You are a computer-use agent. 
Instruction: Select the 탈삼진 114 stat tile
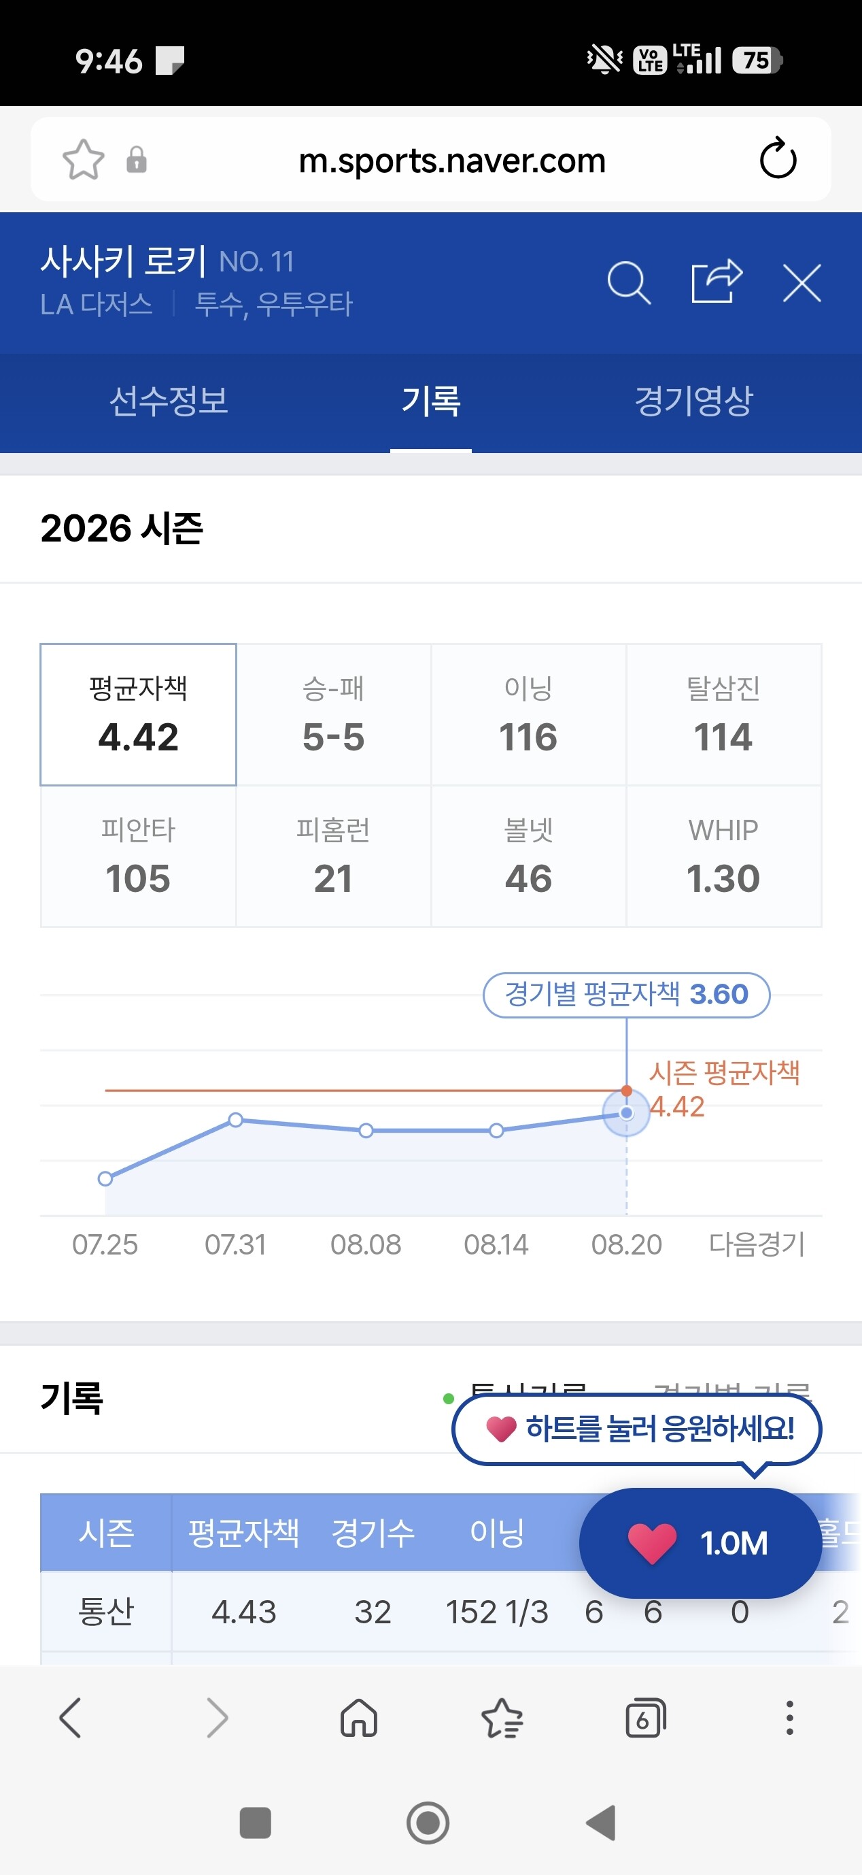(x=723, y=714)
